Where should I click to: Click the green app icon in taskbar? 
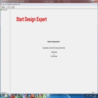click(x=44, y=96)
